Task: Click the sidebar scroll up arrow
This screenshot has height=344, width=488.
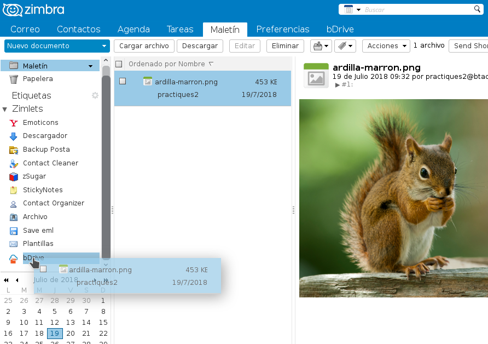Action: click(x=106, y=60)
